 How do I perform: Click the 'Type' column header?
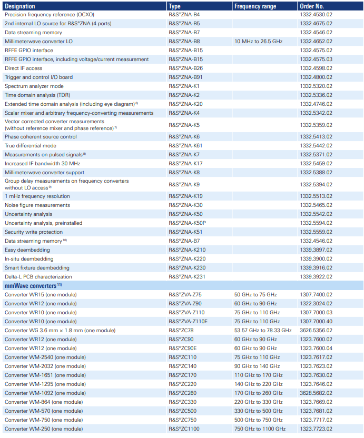point(175,6)
